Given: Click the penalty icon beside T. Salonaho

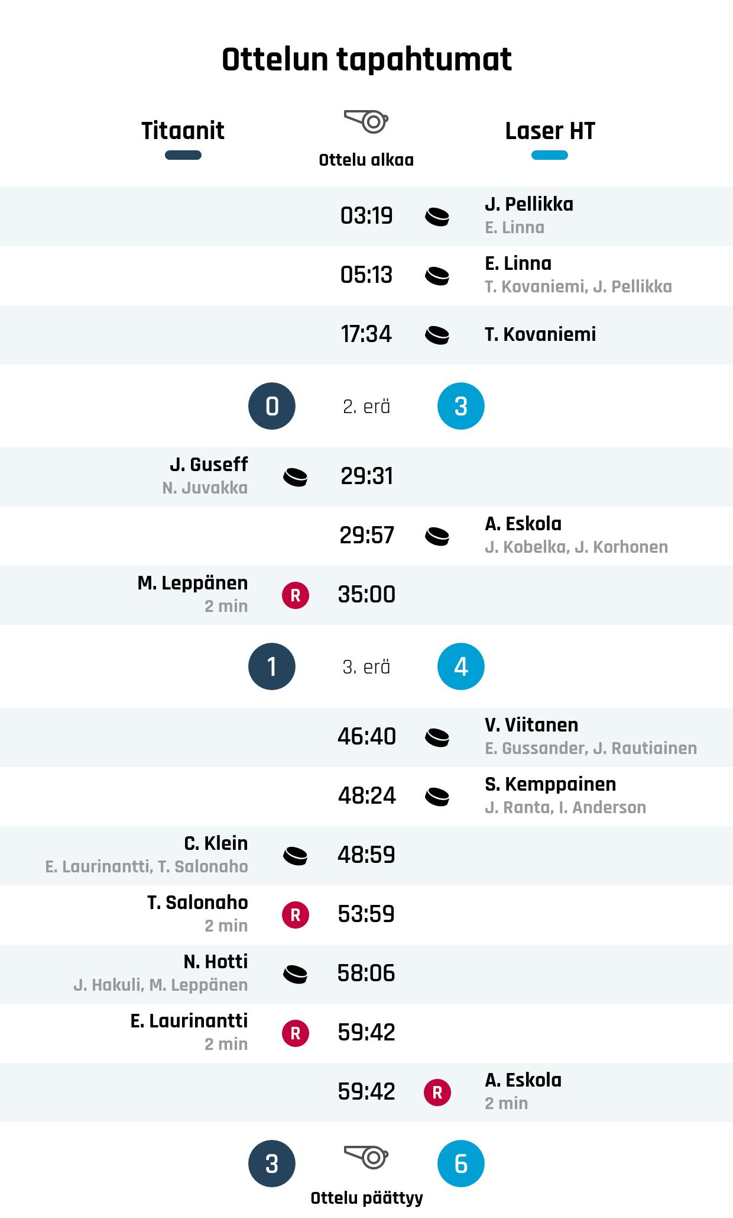Looking at the screenshot, I should pyautogui.click(x=296, y=915).
